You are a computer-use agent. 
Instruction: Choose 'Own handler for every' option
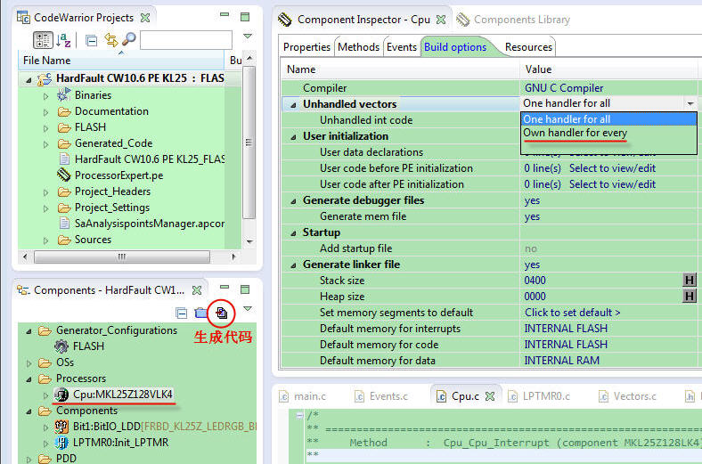(608, 133)
